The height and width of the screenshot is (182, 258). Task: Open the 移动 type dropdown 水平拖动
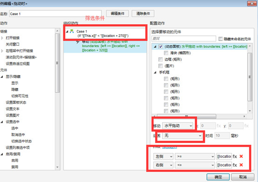(x=178, y=126)
